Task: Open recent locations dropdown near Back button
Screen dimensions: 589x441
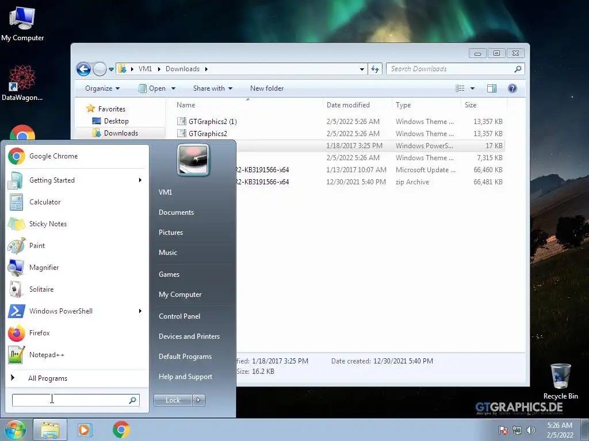Action: (x=111, y=69)
